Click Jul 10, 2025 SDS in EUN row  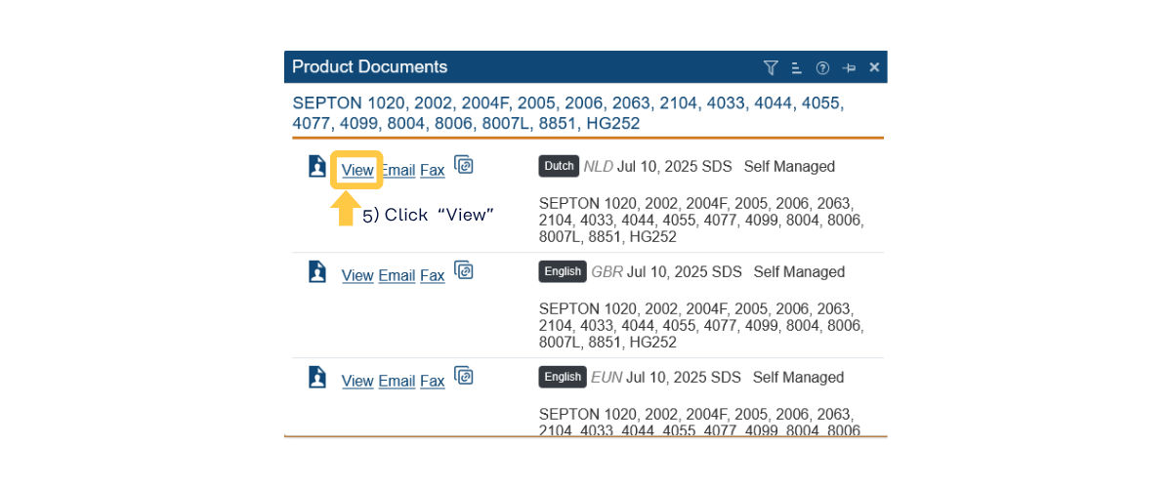[x=685, y=378]
